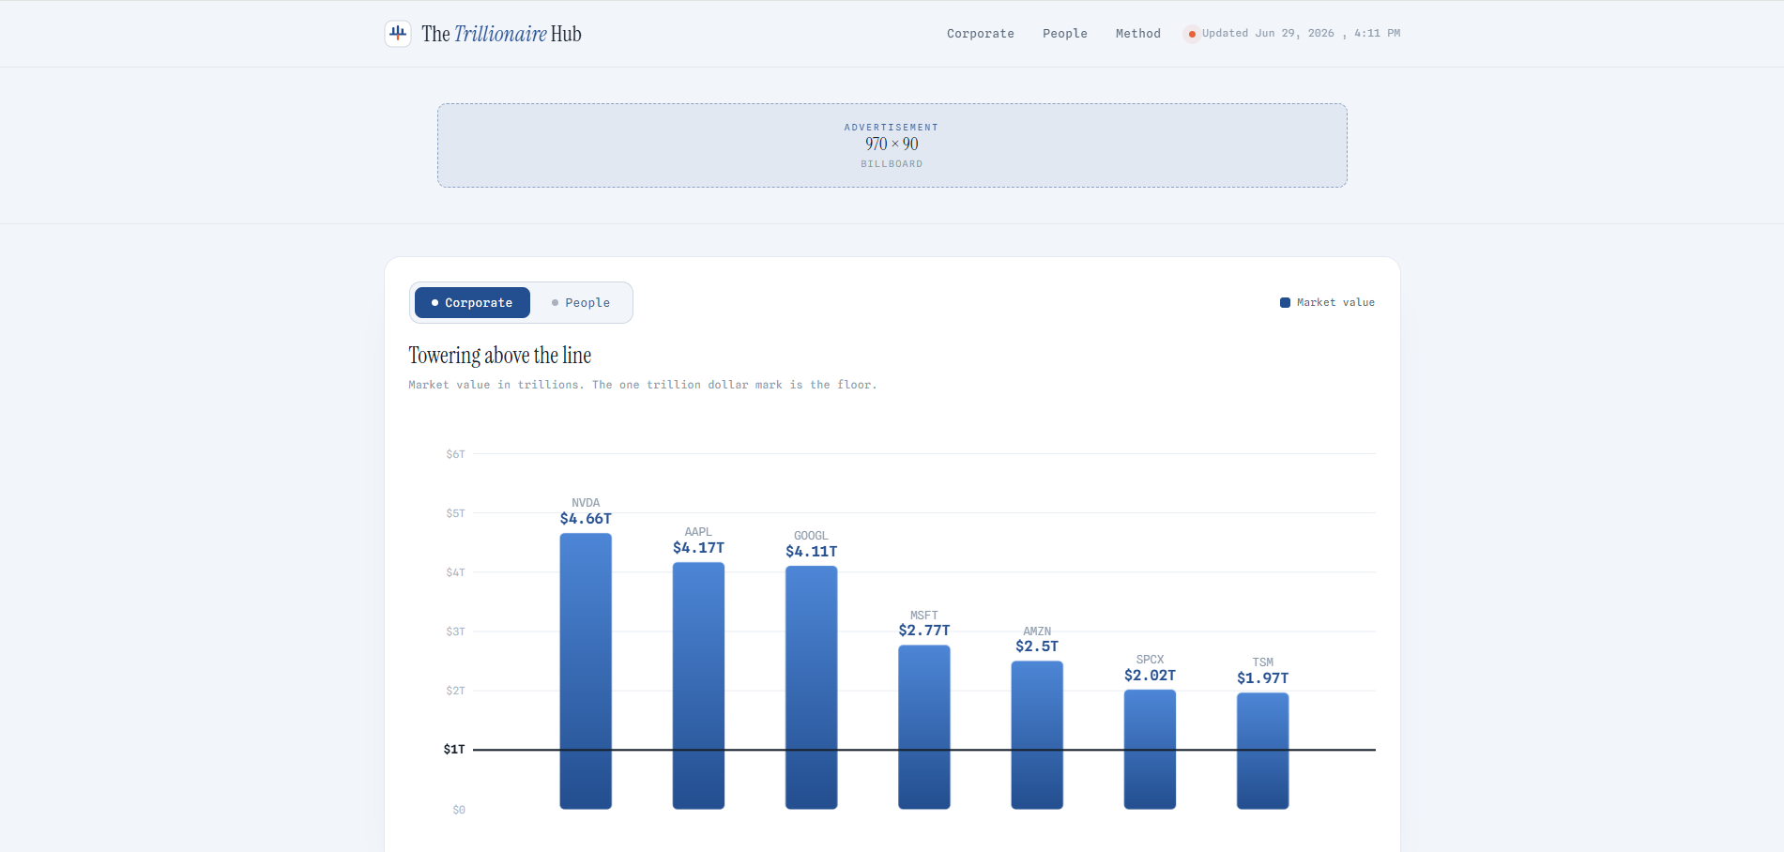Click the 970 × 90 billboard advertisement
Screen dimensions: 1784x852
click(x=892, y=145)
